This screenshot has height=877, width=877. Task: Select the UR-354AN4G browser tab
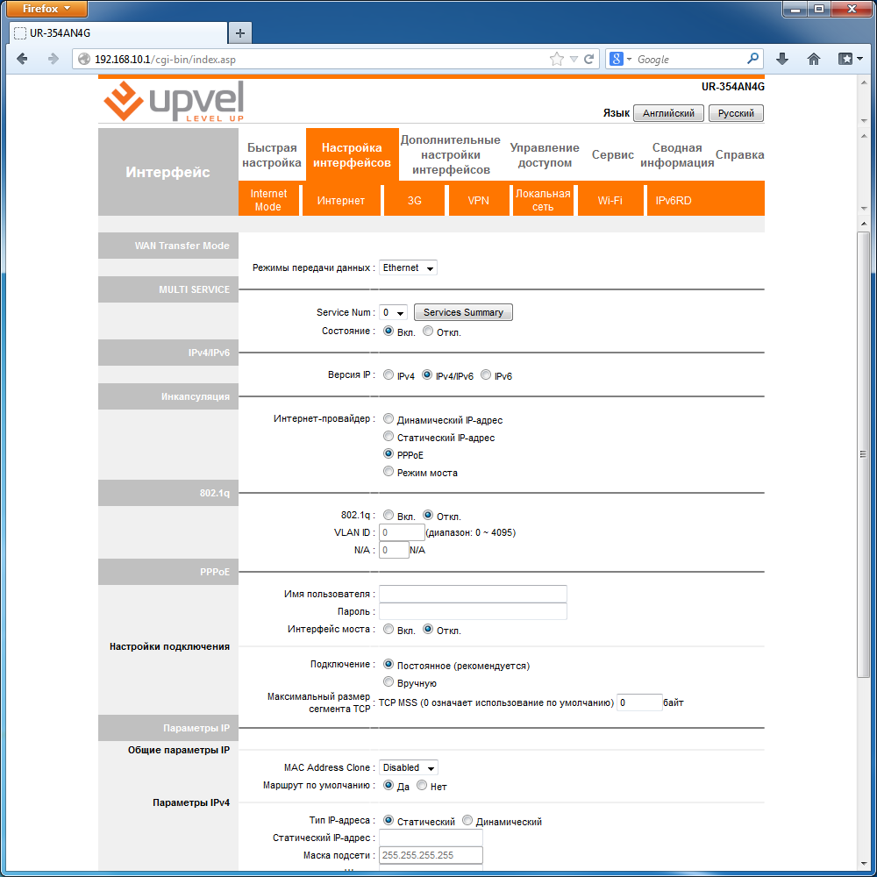[x=118, y=33]
